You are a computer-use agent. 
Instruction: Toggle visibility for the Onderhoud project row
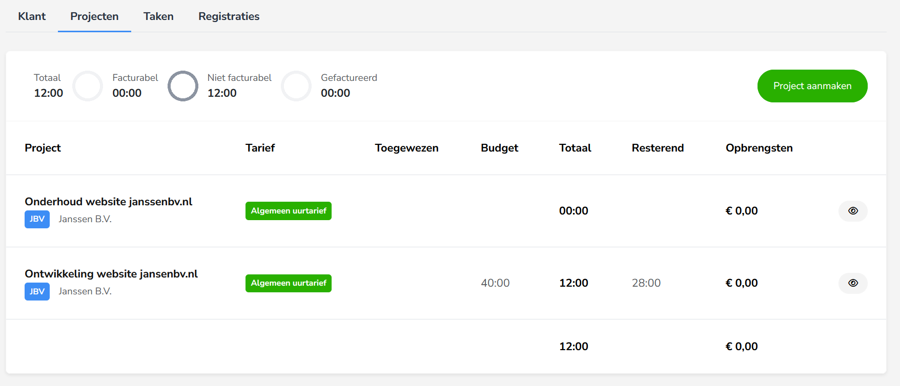tap(852, 211)
